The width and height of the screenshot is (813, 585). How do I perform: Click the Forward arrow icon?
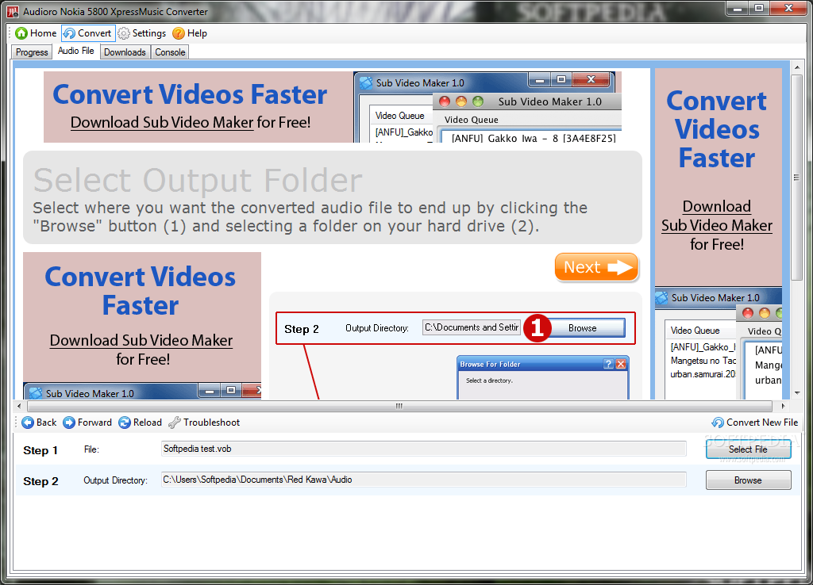point(69,422)
